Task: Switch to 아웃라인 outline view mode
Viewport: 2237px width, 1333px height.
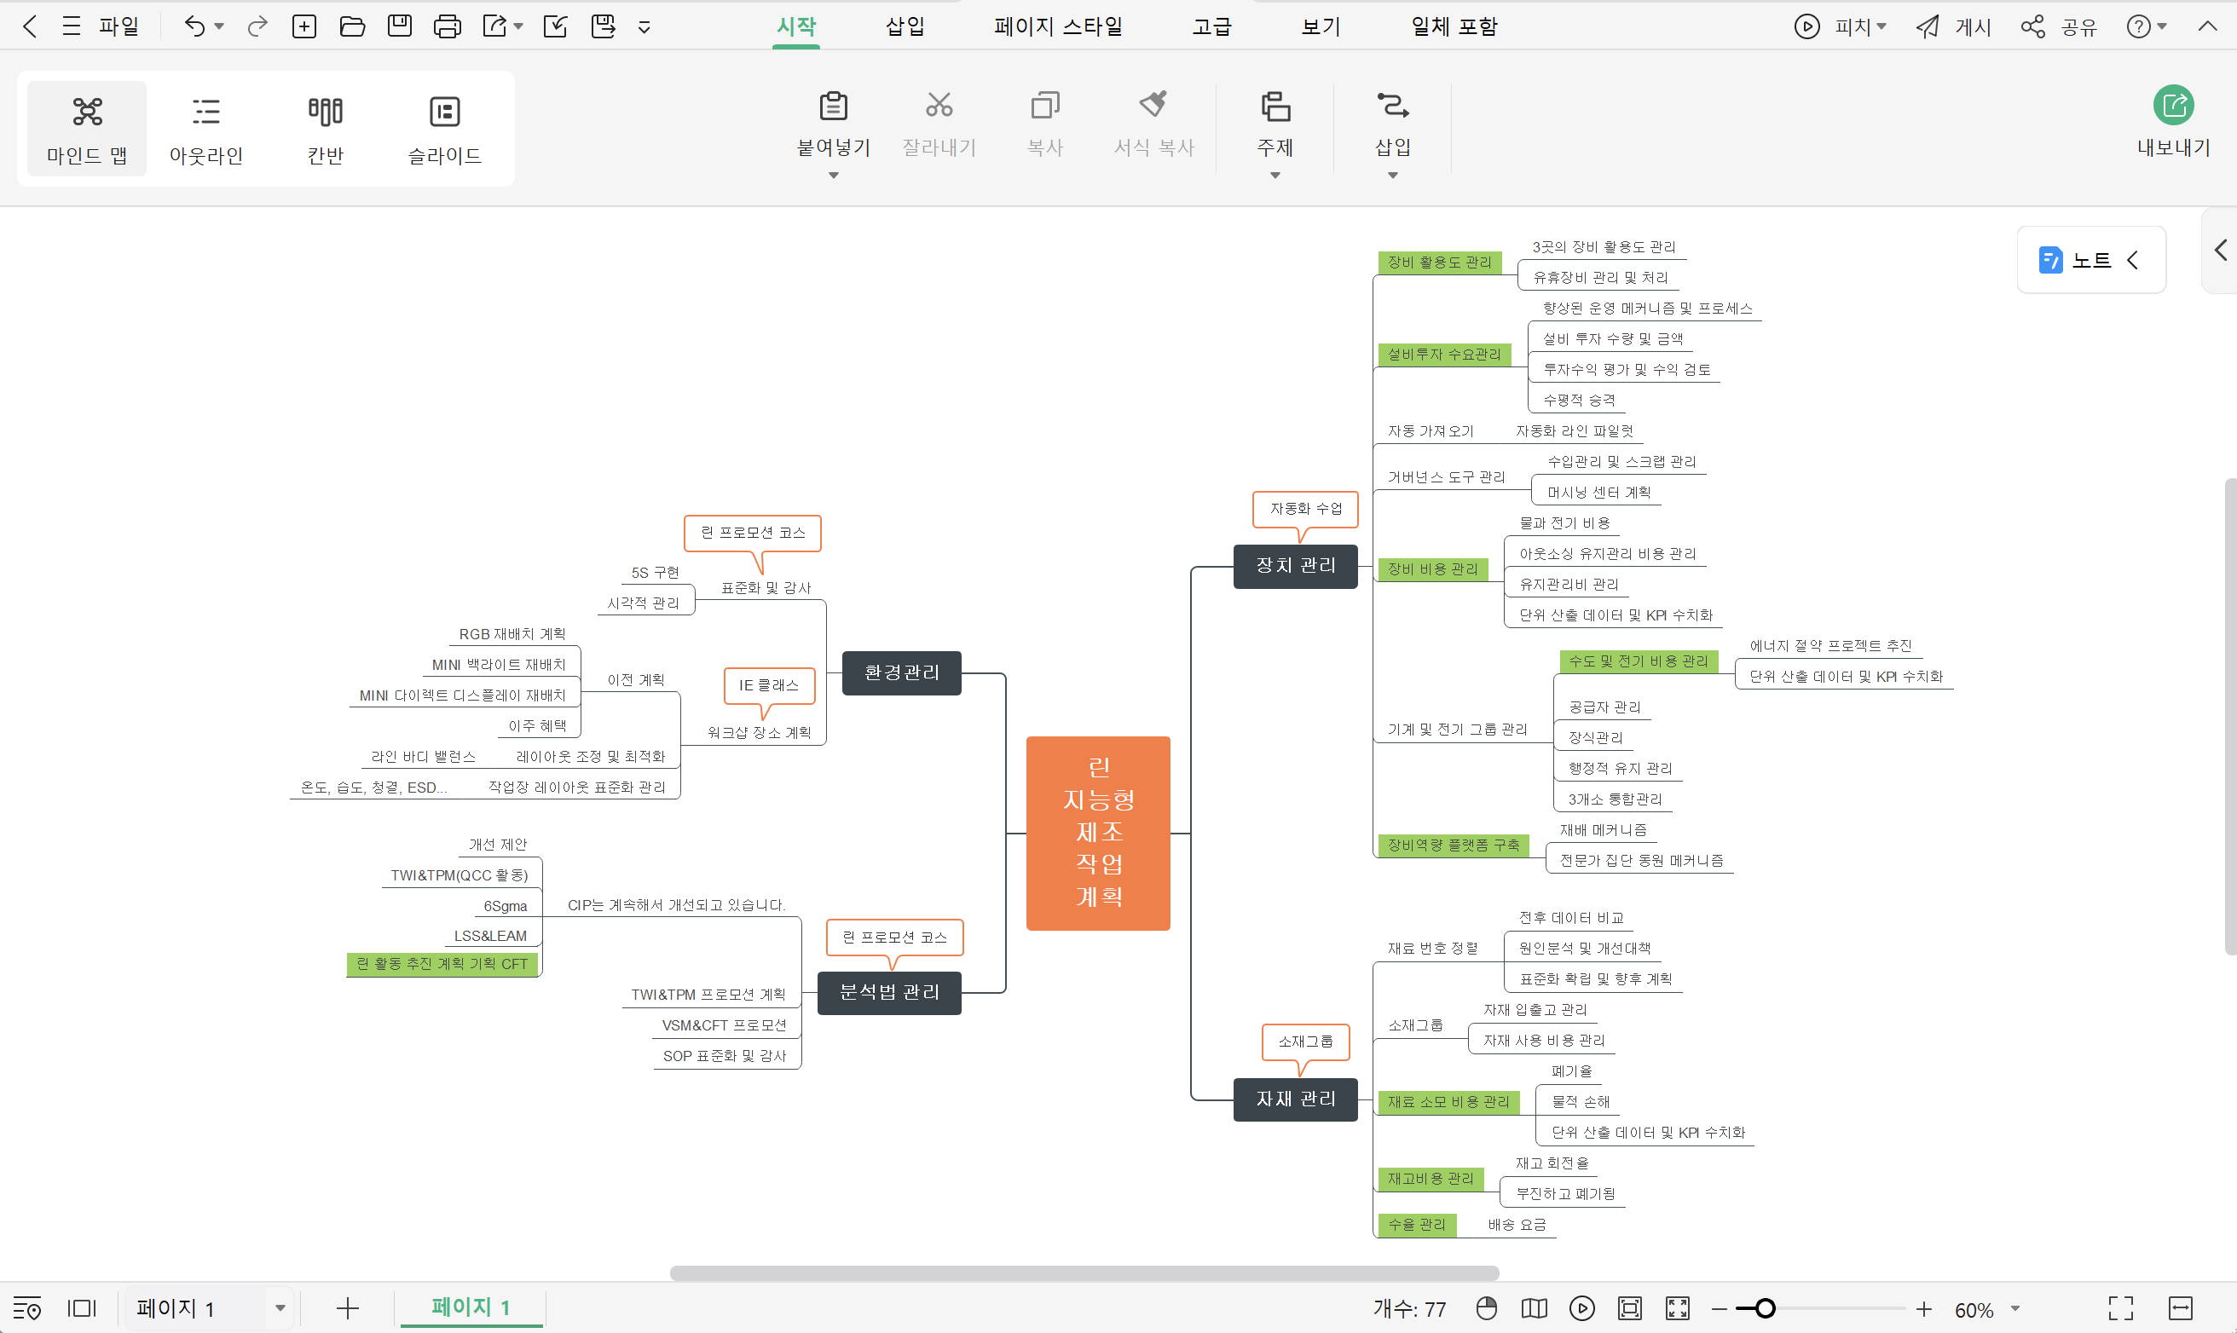Action: click(205, 130)
